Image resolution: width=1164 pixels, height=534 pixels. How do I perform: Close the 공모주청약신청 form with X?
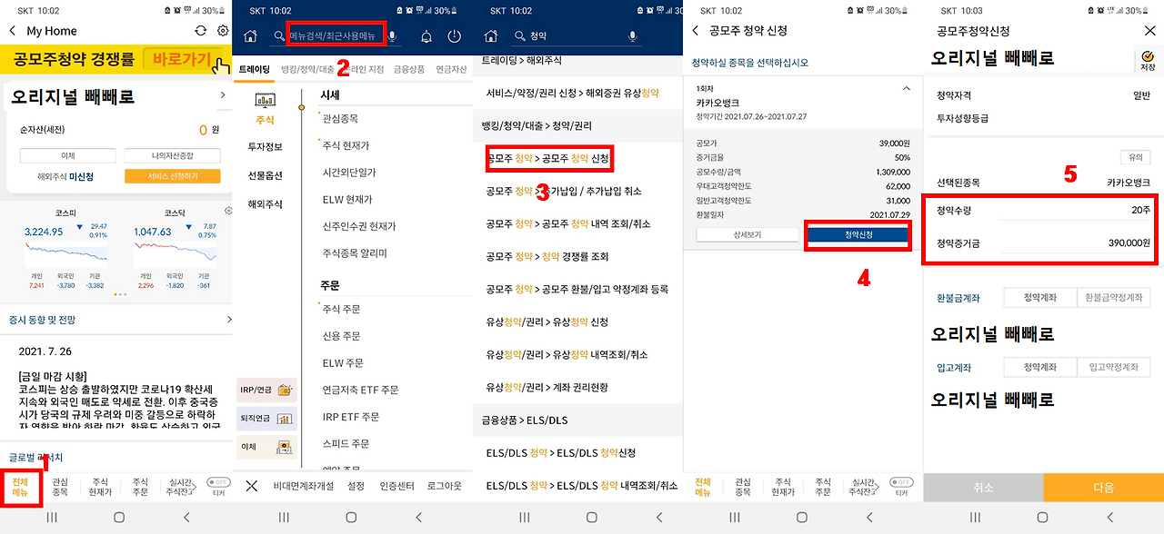coord(1149,31)
